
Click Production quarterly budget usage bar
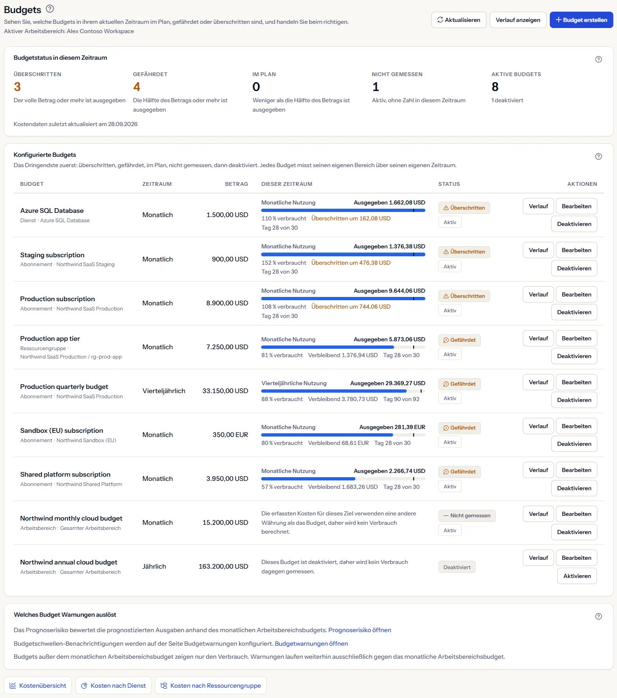[343, 391]
